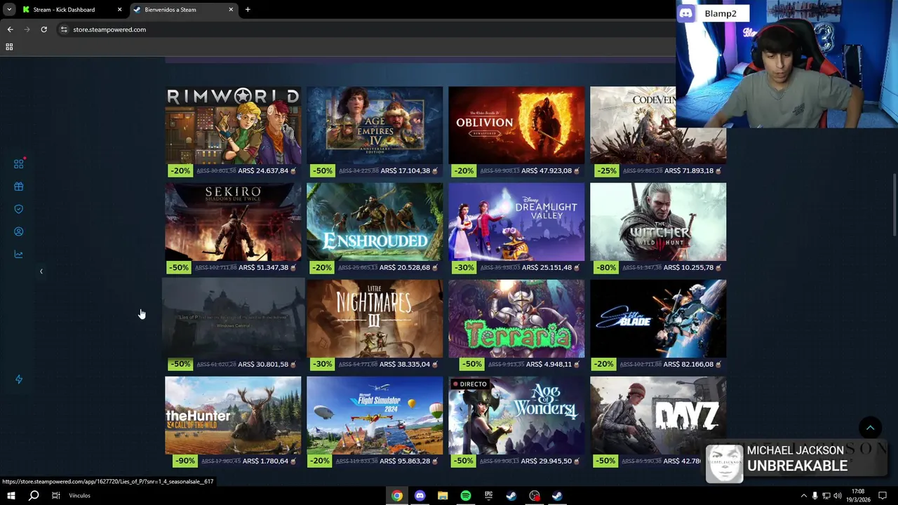Open the Oblivion Remastered game capsule
The width and height of the screenshot is (898, 505).
coord(516,125)
